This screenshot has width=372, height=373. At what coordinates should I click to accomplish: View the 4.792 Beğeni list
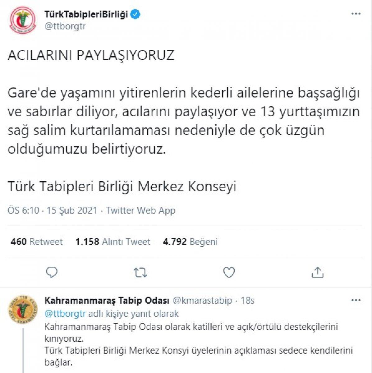click(191, 242)
